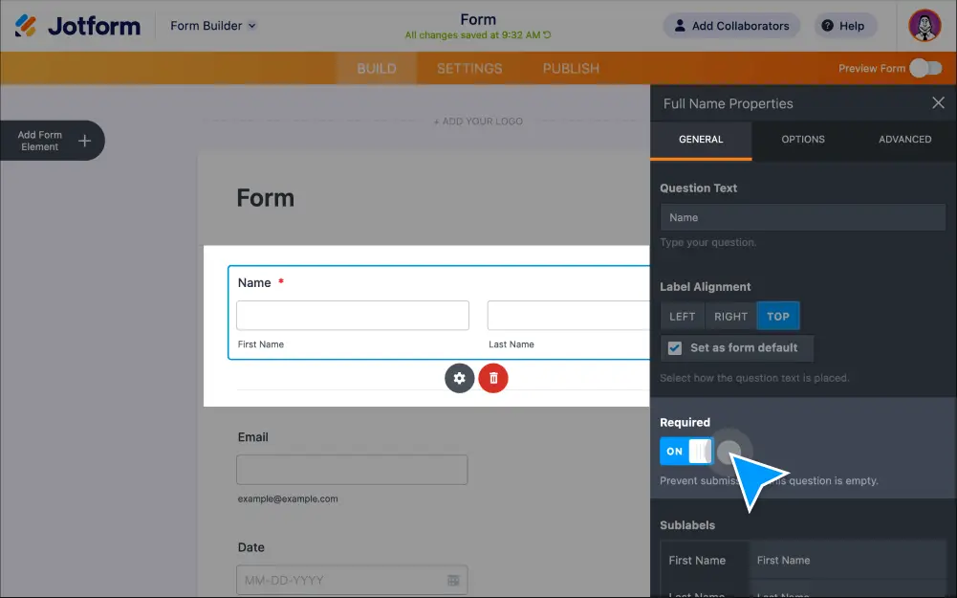This screenshot has height=598, width=957.
Task: Select LEFT label alignment
Action: tap(682, 316)
